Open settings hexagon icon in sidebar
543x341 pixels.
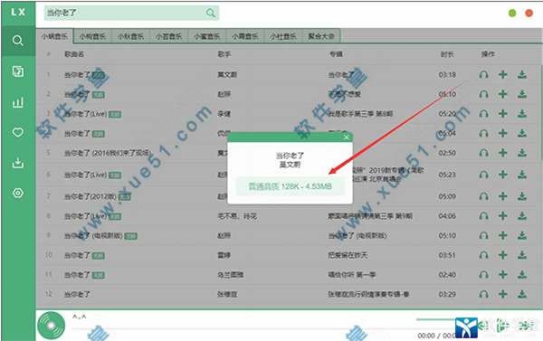pyautogui.click(x=18, y=193)
